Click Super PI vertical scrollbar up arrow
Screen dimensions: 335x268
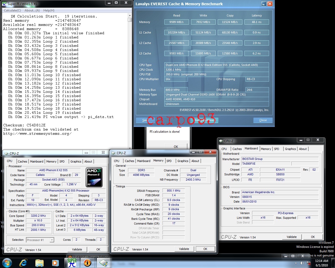130,15
